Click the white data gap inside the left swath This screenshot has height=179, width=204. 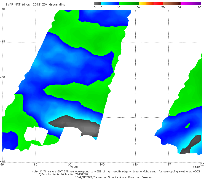36,135
